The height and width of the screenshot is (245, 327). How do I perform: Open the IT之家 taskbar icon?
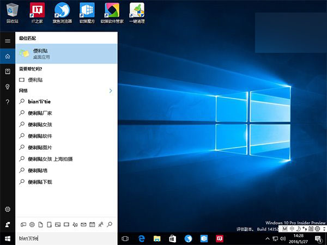[x=220, y=238]
